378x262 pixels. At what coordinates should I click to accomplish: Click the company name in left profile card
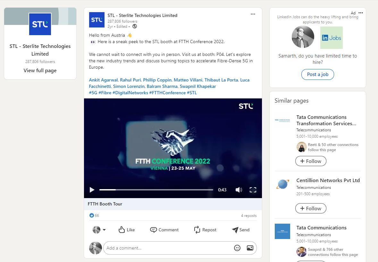tap(40, 50)
